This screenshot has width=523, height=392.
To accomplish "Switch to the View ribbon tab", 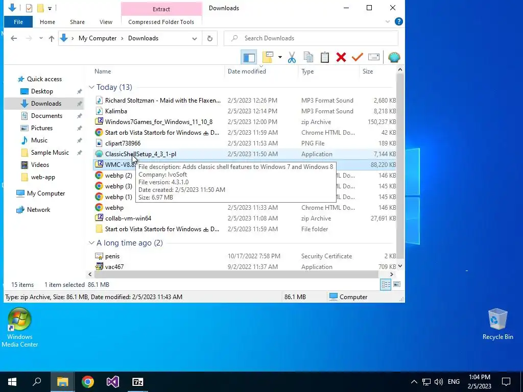I will click(106, 22).
